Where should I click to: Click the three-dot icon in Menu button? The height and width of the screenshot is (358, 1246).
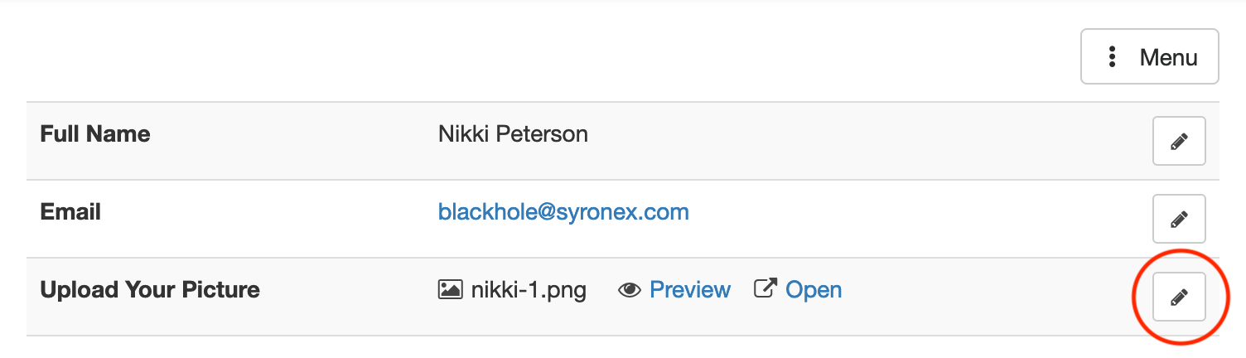(1113, 57)
